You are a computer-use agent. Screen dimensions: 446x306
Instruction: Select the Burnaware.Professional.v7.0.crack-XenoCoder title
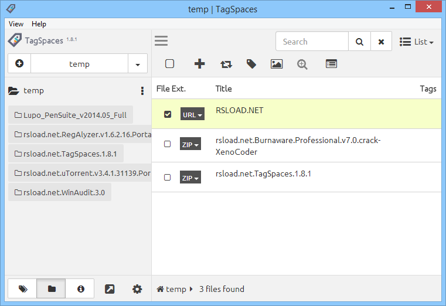[298, 146]
